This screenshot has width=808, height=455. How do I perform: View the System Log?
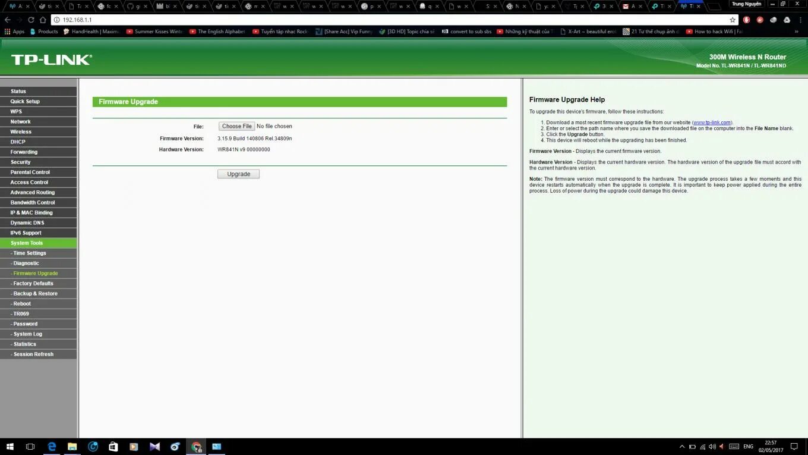[x=39, y=334]
